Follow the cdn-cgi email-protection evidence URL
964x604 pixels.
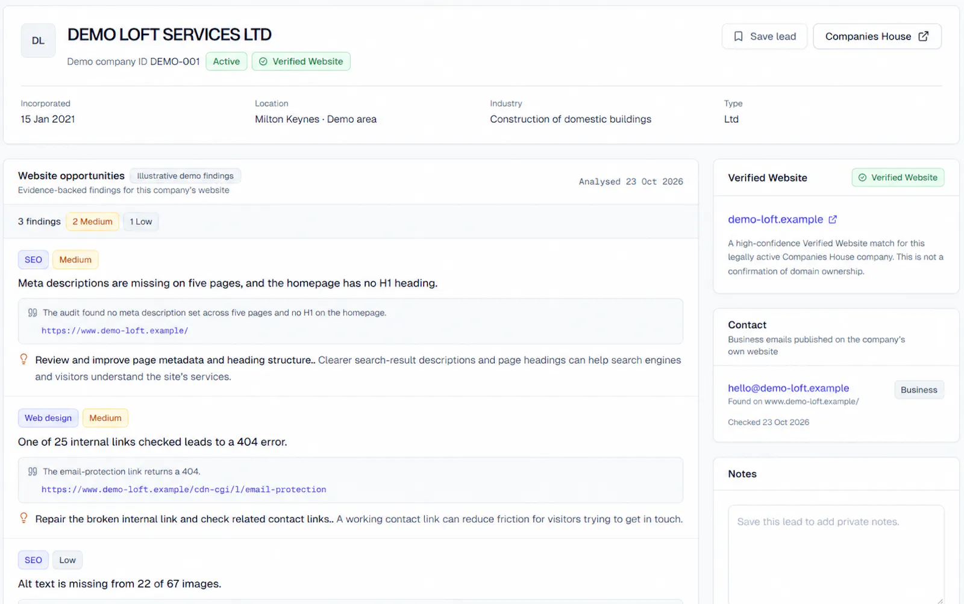tap(184, 490)
